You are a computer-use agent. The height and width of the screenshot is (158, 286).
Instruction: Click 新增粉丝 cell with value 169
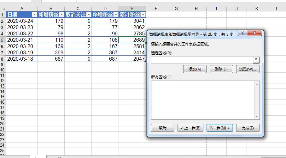(51, 46)
